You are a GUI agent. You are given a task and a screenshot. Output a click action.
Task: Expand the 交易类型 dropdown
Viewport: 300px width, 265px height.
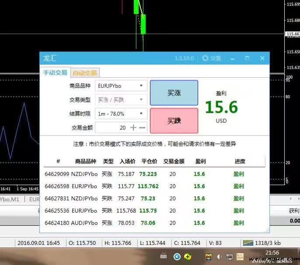[x=120, y=100]
